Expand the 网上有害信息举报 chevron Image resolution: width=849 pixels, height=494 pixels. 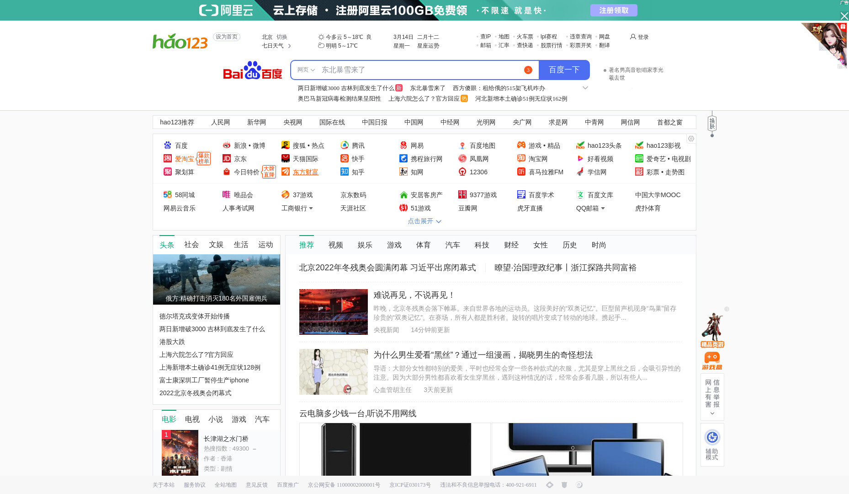click(x=712, y=413)
